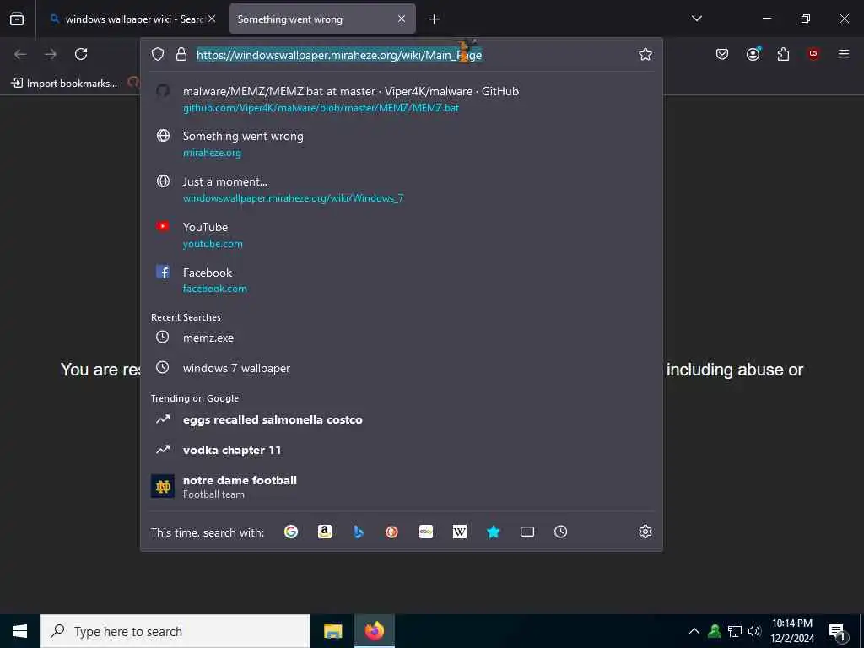Click Import bookmarks in the bookmarks toolbar
Screen dimensions: 864x648
(64, 84)
